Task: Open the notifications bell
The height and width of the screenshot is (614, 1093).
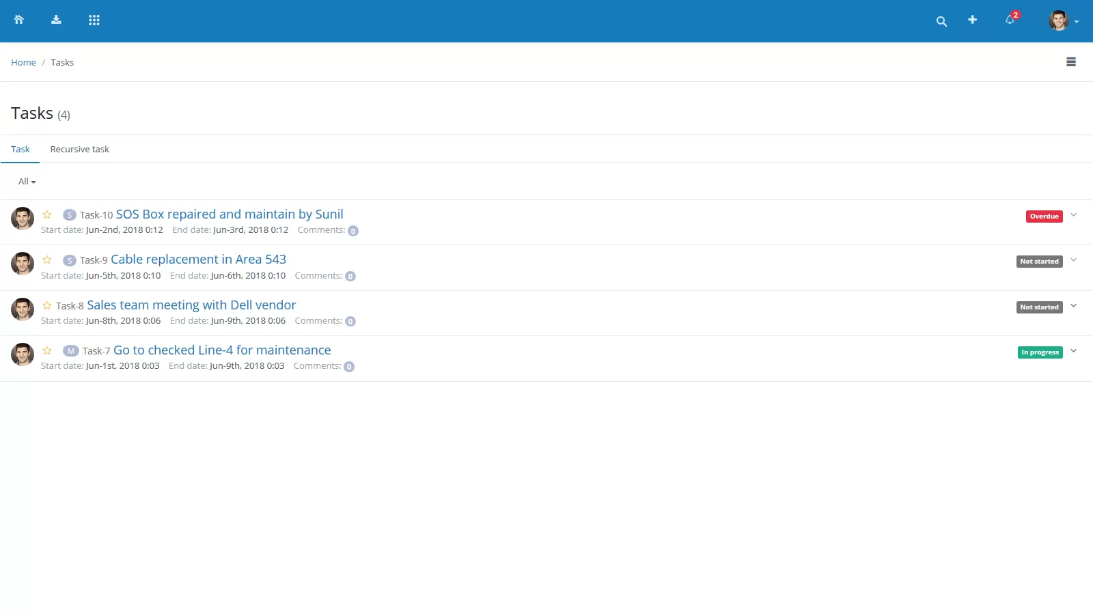Action: pyautogui.click(x=1010, y=20)
